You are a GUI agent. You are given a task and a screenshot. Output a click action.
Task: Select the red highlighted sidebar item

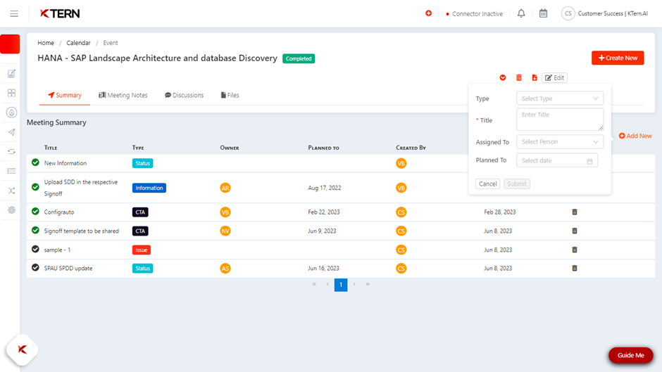[10, 44]
